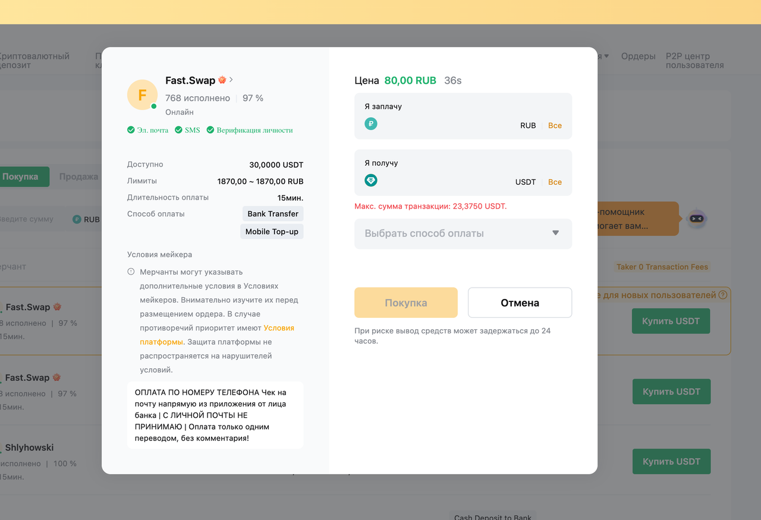Image resolution: width=761 pixels, height=520 pixels.
Task: Click the "Отмена" button
Action: click(519, 302)
